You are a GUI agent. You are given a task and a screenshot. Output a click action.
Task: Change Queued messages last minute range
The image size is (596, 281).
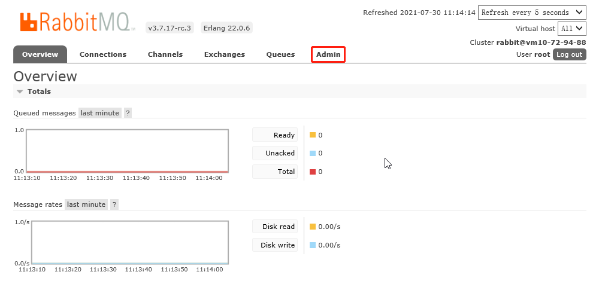point(99,113)
